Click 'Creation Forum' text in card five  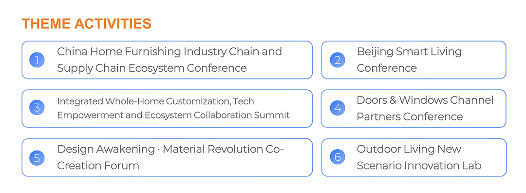pyautogui.click(x=98, y=166)
